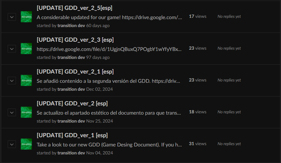Open the chevron menu for GDD_ver_2_1 topic

coord(12,81)
